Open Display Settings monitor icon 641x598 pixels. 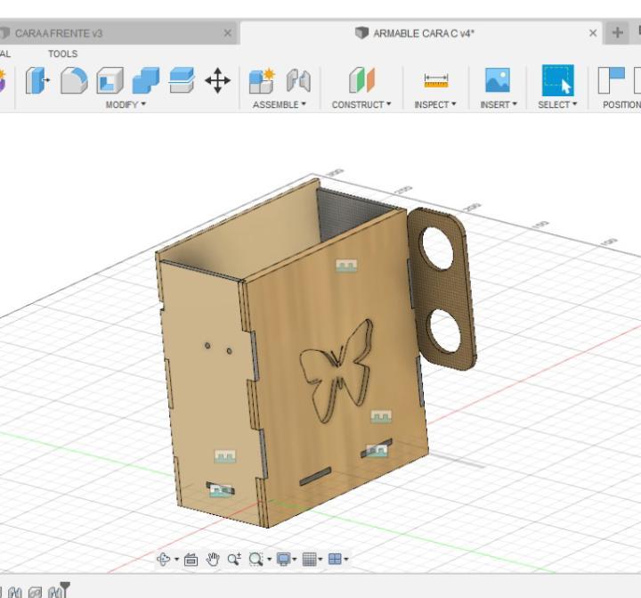pos(284,559)
